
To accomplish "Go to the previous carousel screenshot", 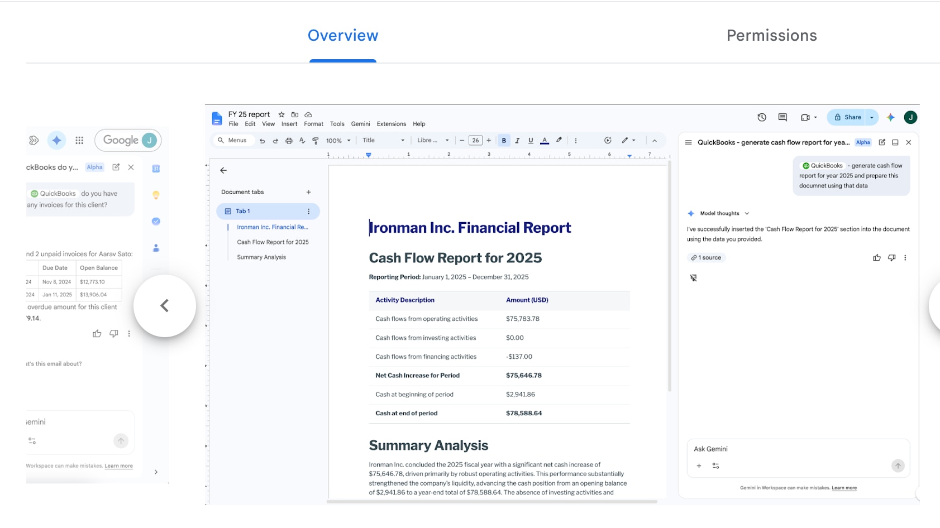I will click(x=165, y=306).
